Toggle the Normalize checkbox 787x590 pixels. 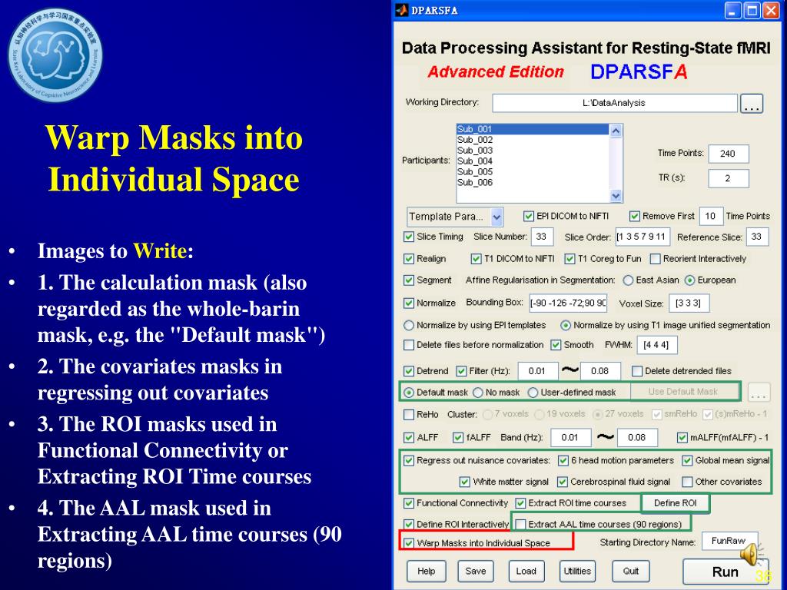(409, 303)
